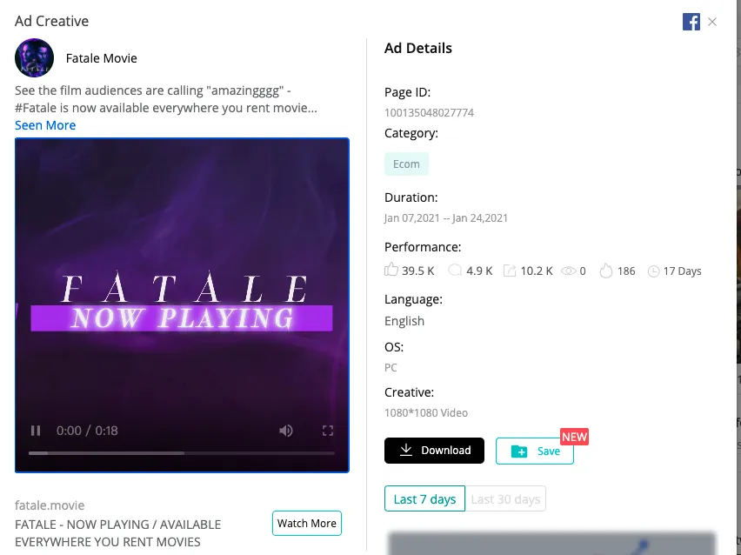This screenshot has width=741, height=555.
Task: Click the eye views icon
Action: 569,271
